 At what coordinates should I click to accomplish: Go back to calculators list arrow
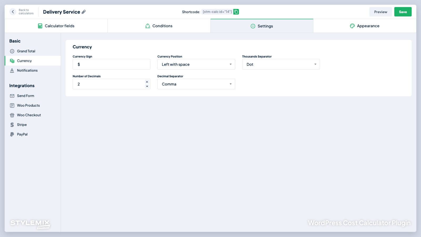[x=13, y=12]
